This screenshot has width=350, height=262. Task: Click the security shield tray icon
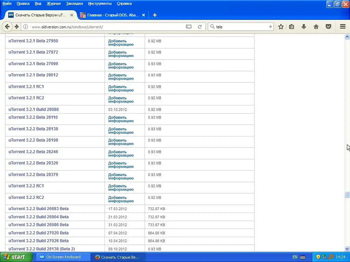pos(318,257)
